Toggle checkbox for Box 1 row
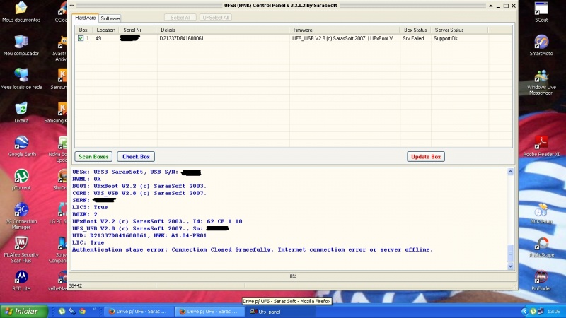 tap(81, 38)
